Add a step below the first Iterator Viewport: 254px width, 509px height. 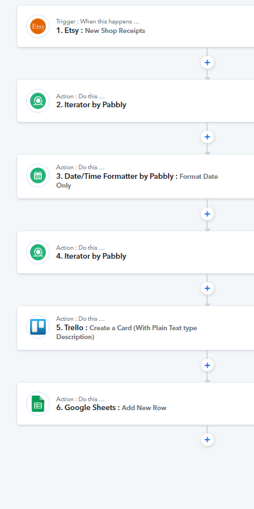tap(207, 137)
